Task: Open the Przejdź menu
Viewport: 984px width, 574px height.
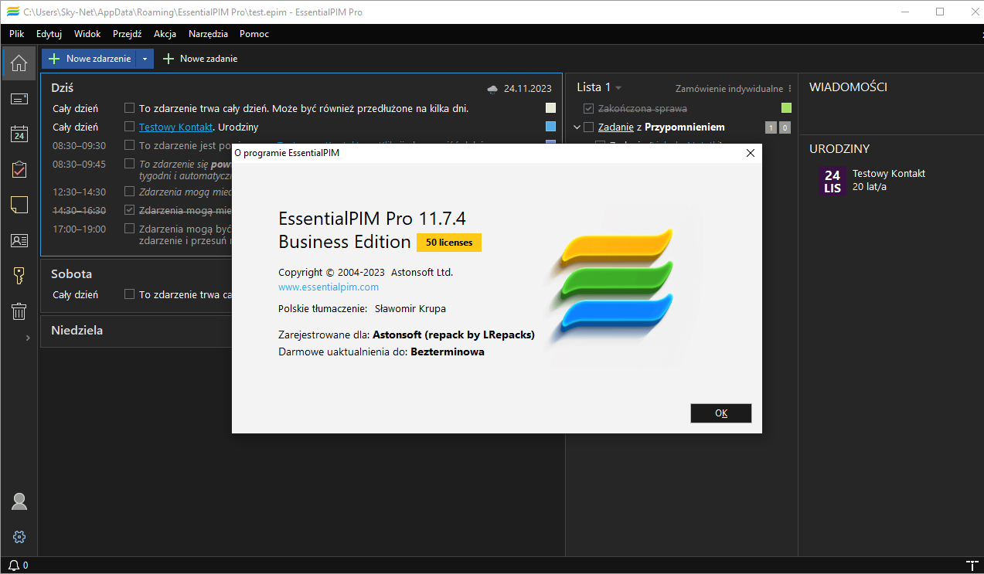Action: pyautogui.click(x=127, y=34)
